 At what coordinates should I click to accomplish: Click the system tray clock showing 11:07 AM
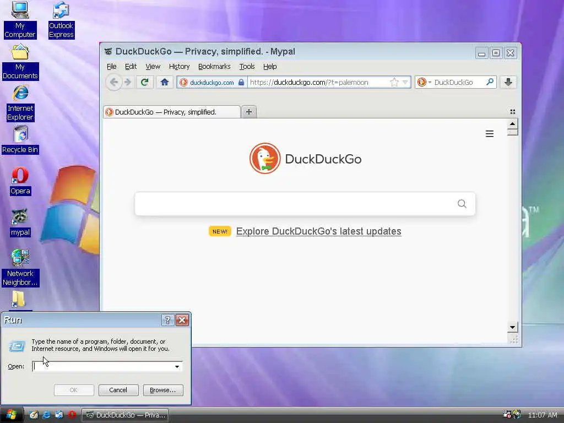click(543, 415)
